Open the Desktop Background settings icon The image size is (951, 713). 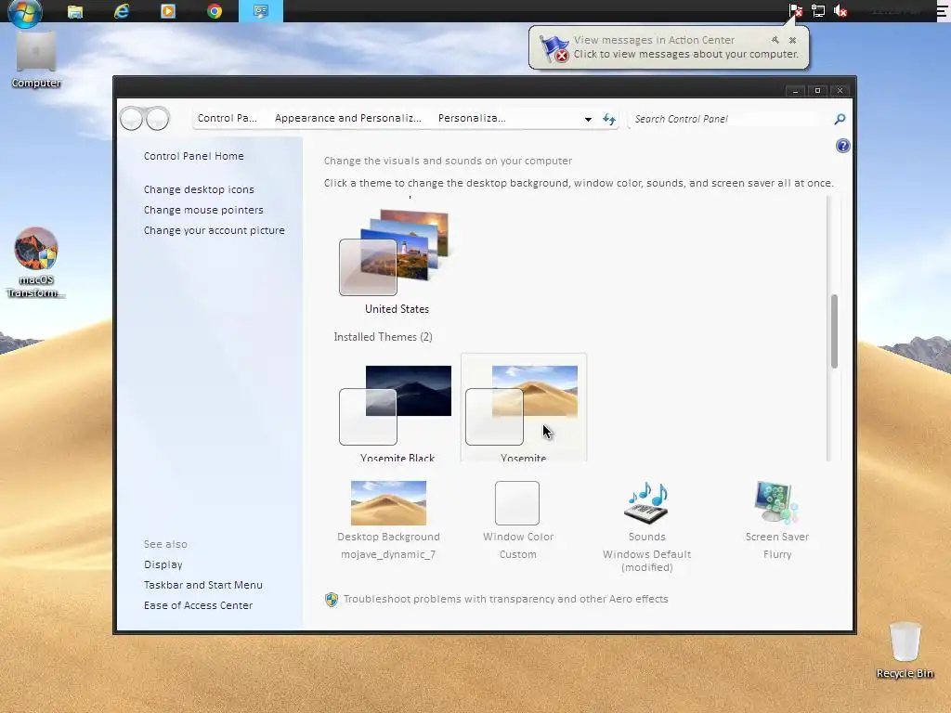(388, 502)
